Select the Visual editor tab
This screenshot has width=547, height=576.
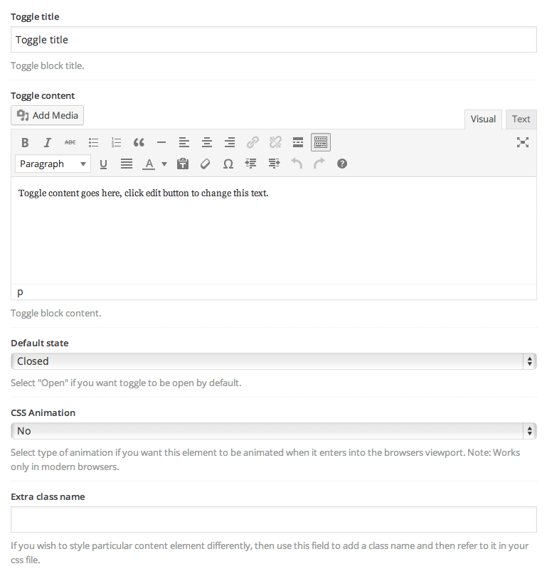click(483, 119)
